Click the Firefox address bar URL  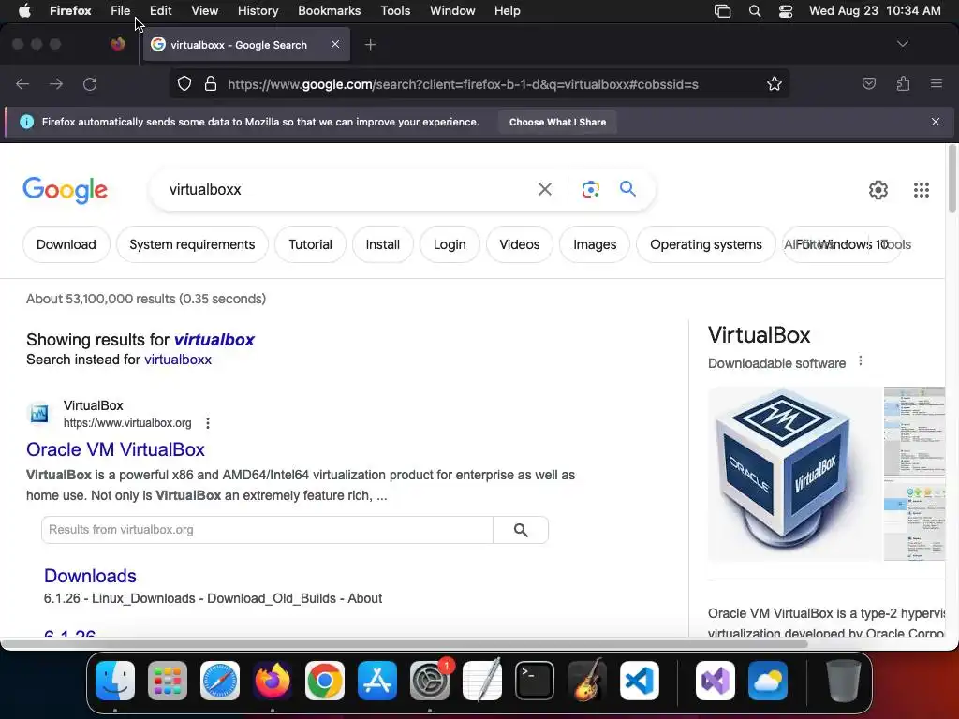[x=463, y=84]
